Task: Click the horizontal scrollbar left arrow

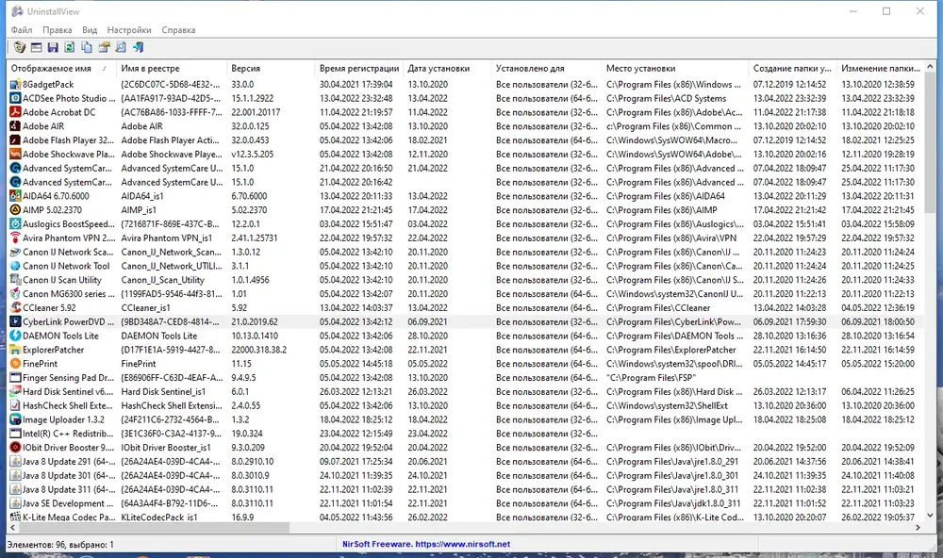Action: [x=12, y=527]
